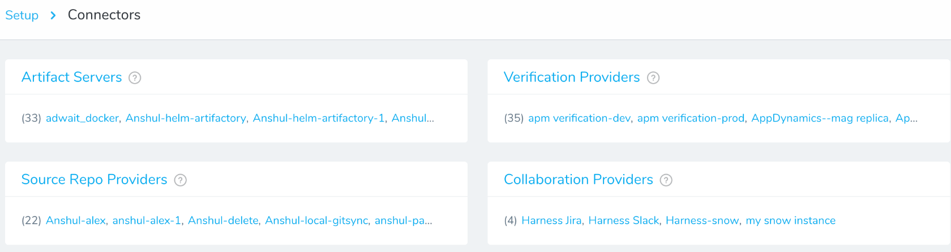Open the adwait_docker artifact server
This screenshot has width=951, height=252.
(82, 118)
